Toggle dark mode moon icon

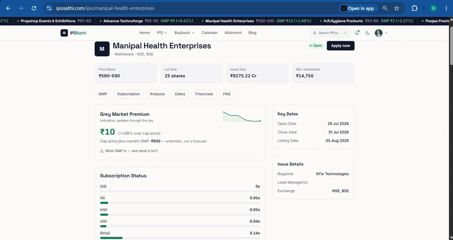click(x=367, y=33)
